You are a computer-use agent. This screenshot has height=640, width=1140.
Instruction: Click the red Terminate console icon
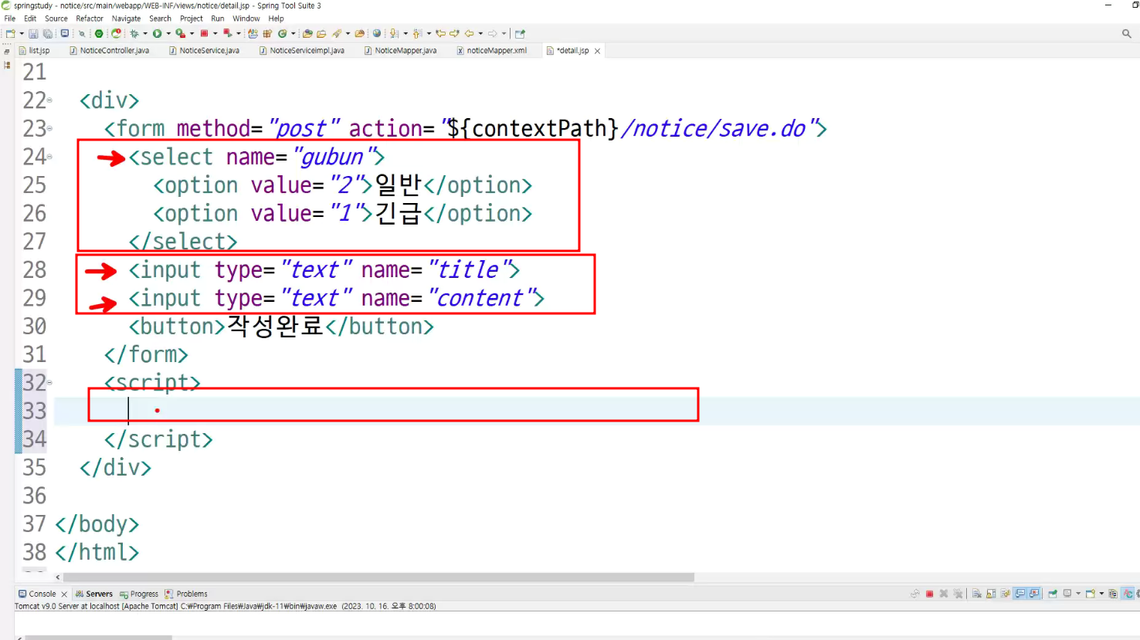[x=929, y=594]
